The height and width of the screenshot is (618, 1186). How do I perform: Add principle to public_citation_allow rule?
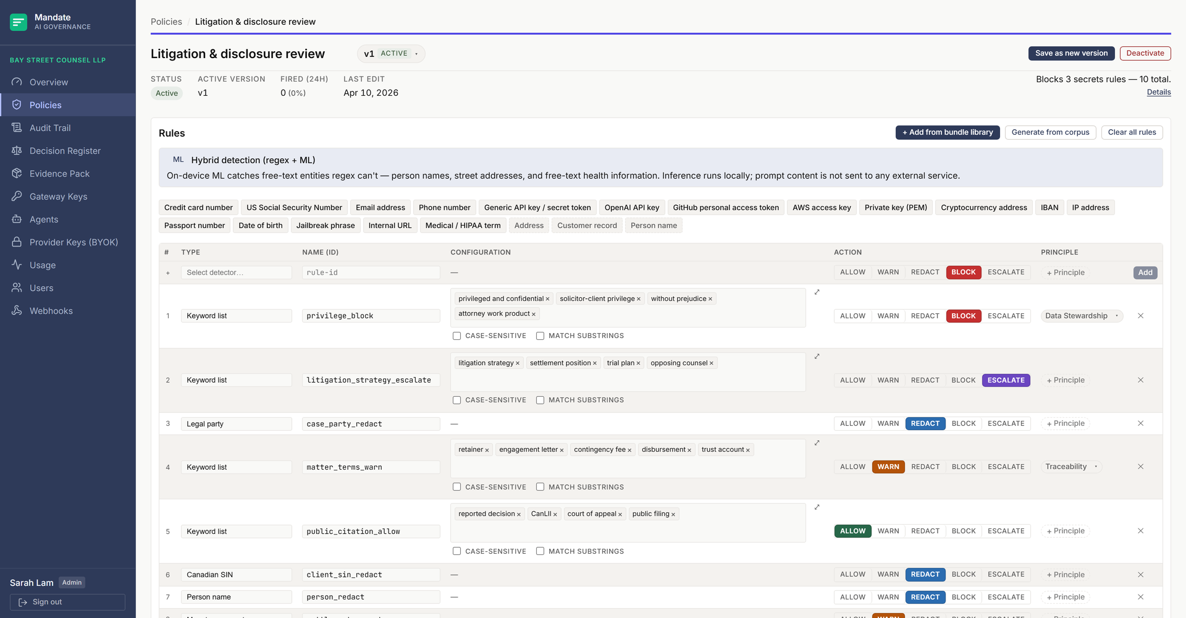[1066, 531]
